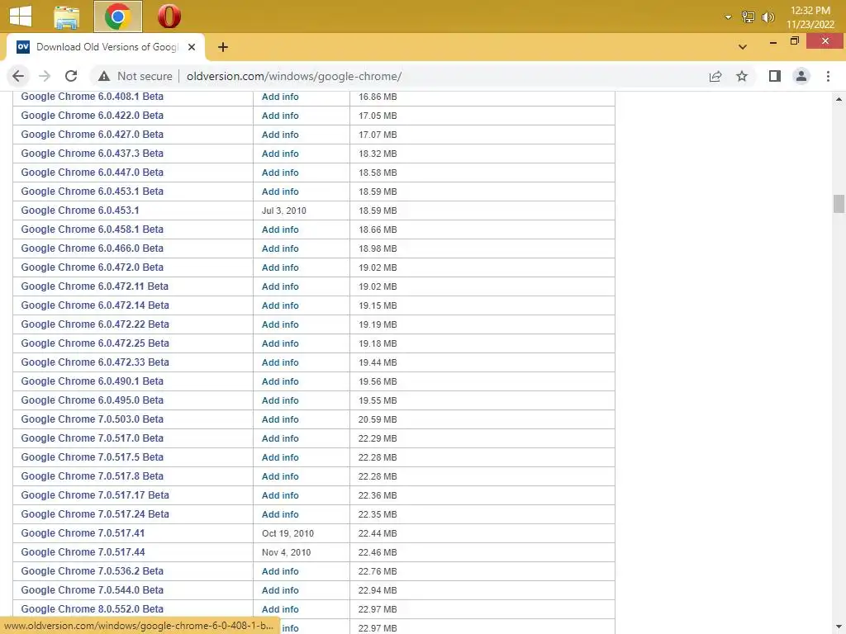Close the Download Old Versions tab
Screen dimensions: 846x634
(x=192, y=47)
